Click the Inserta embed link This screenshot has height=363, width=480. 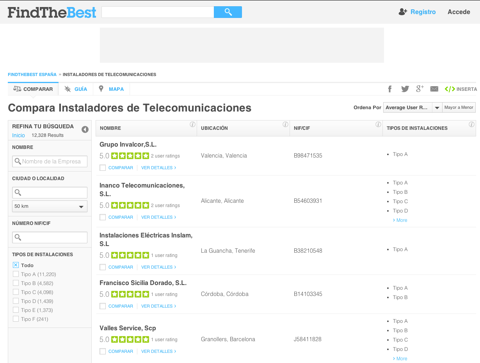point(467,89)
